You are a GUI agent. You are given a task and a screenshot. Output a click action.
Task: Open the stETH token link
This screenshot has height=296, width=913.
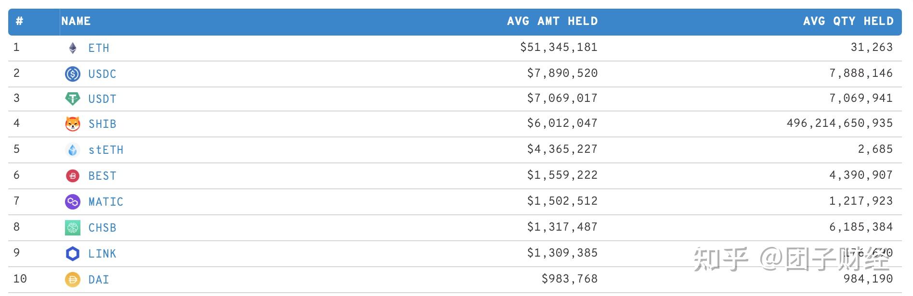(106, 150)
